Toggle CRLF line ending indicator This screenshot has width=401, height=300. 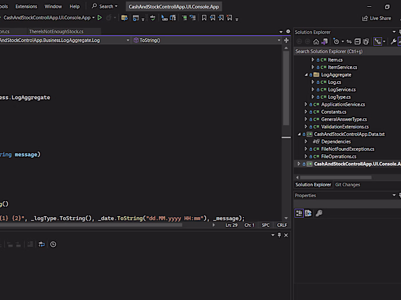tap(282, 225)
